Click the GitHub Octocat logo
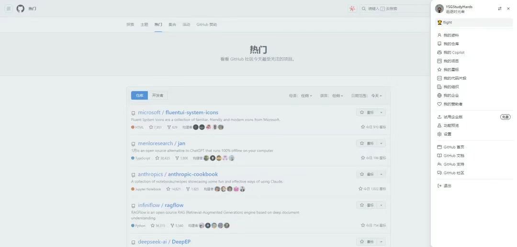Screen dimensions: 517x247 pos(21,9)
